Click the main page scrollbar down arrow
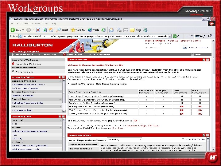 point(213,149)
